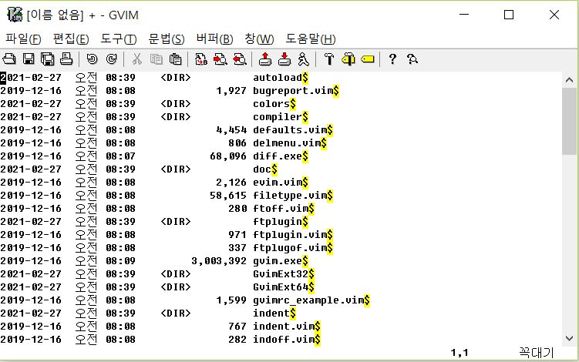
Task: Click the Redo toolbar icon
Action: point(111,59)
